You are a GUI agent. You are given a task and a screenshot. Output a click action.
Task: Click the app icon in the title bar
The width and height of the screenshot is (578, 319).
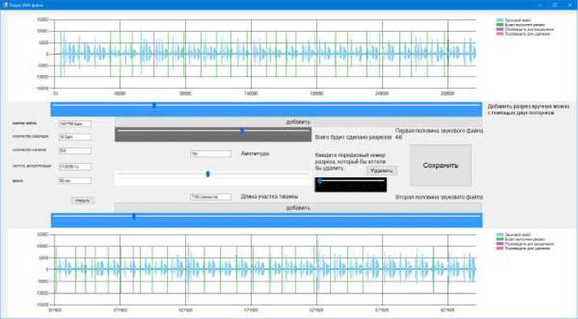(x=5, y=4)
